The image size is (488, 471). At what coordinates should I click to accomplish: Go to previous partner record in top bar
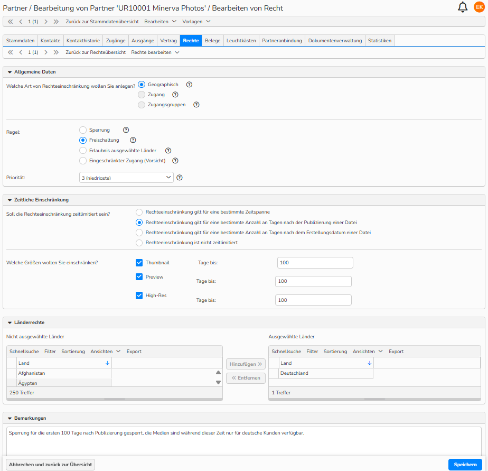(21, 22)
